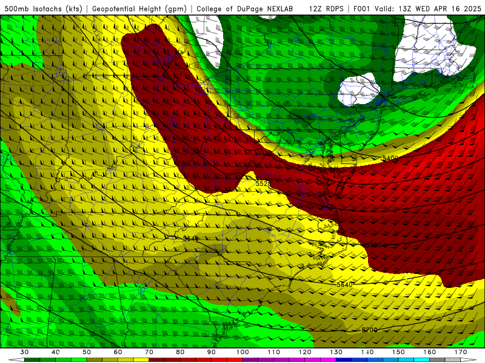Click the legend value 90
Screen dimensions: 485x363
pos(211,352)
